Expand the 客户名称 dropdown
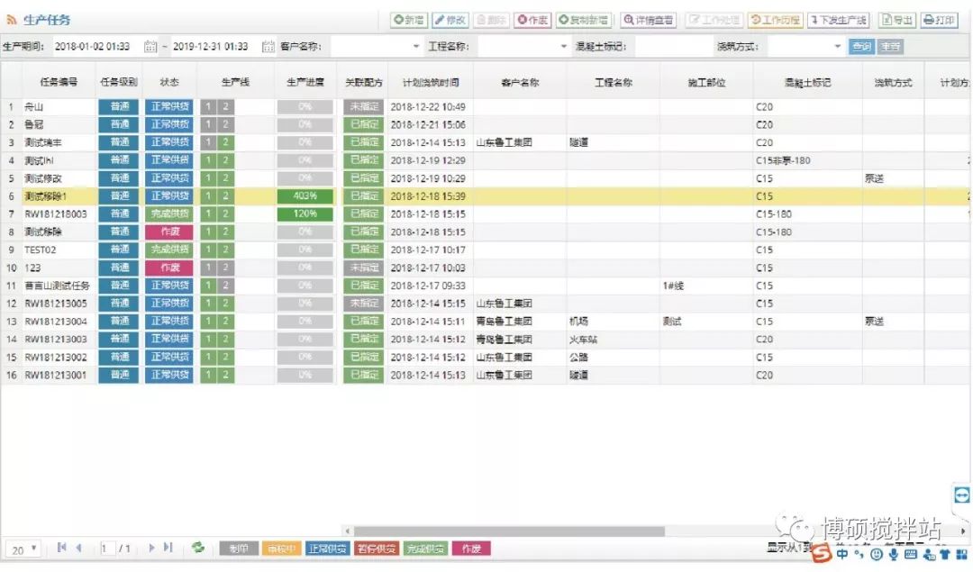 [x=416, y=47]
